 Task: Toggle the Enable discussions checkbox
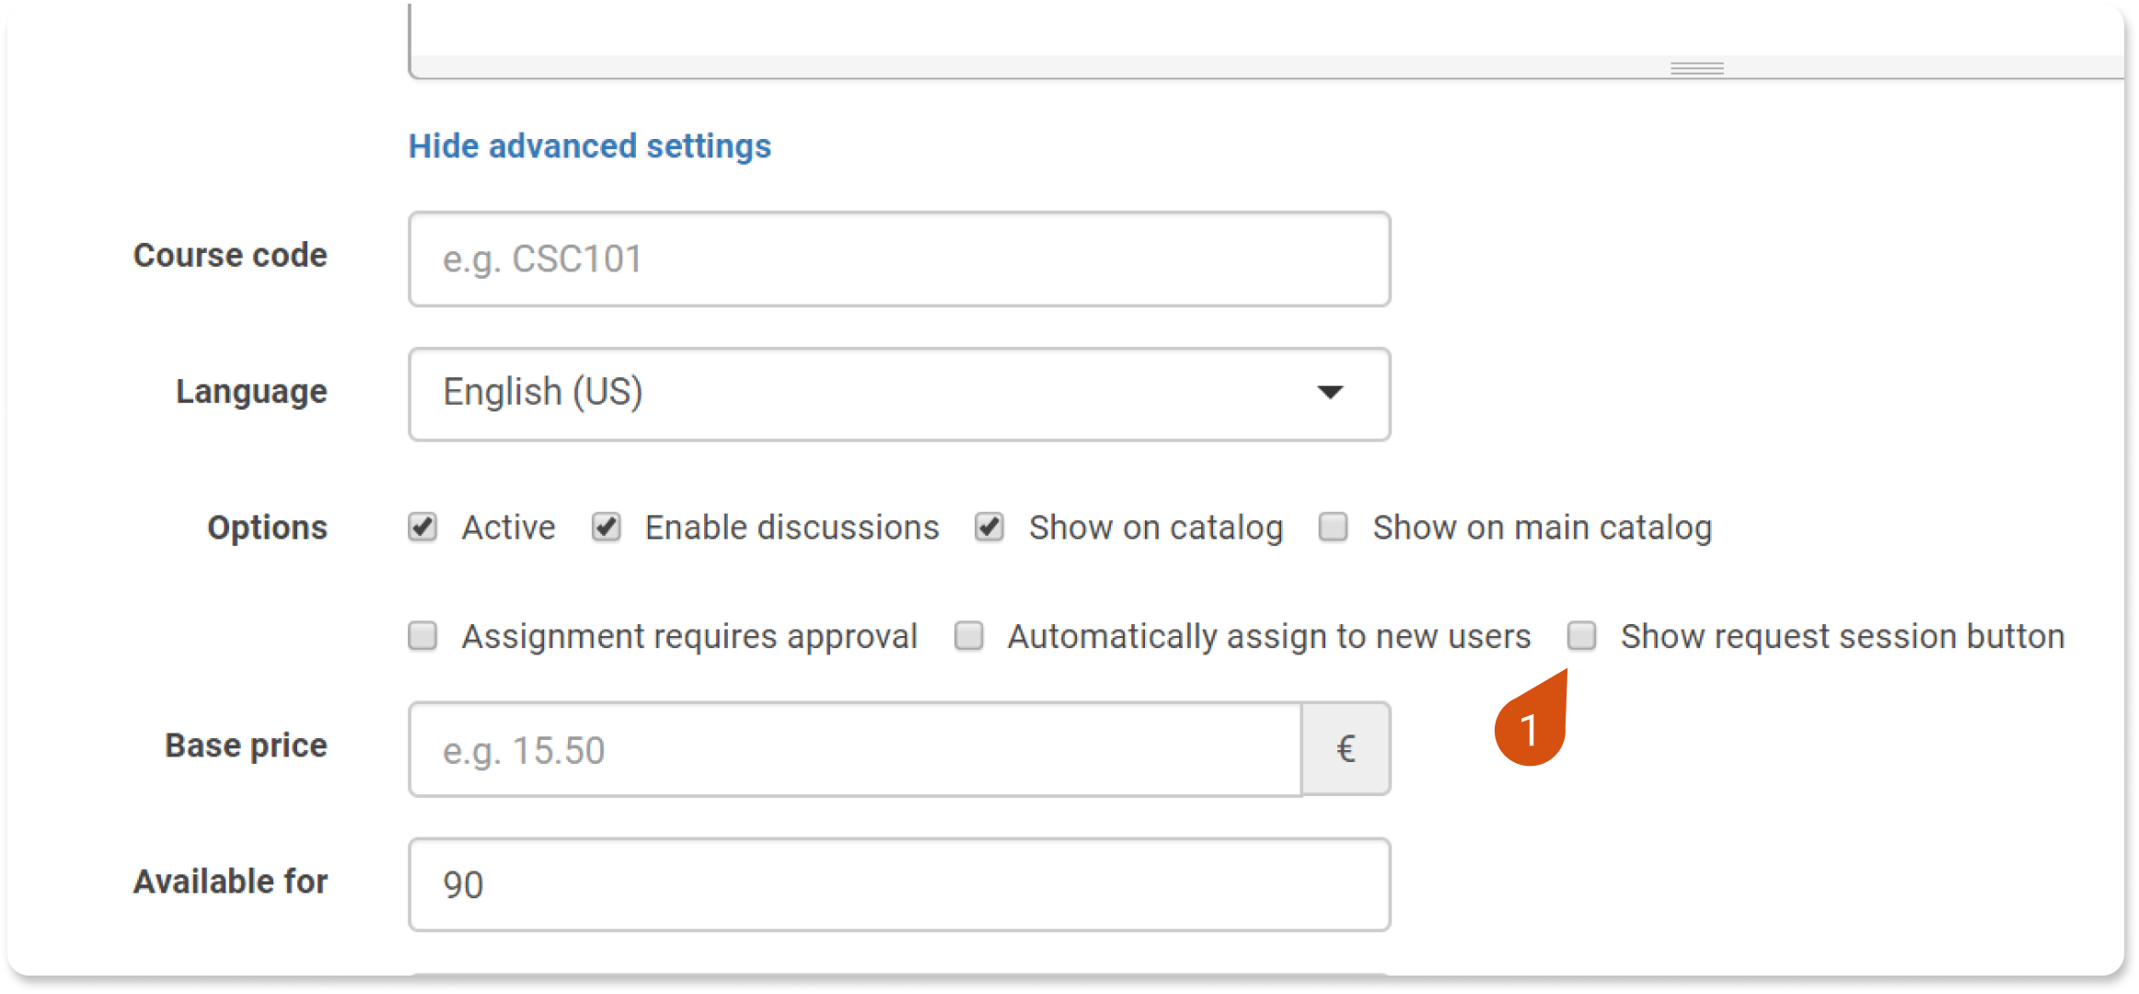point(606,527)
